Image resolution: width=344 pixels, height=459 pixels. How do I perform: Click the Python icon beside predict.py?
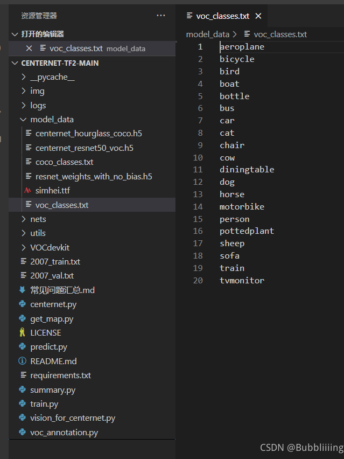(x=22, y=346)
